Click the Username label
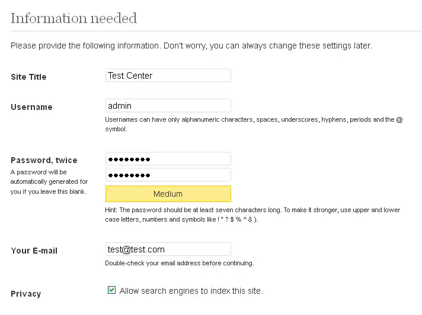This screenshot has height=315, width=422. click(x=31, y=107)
